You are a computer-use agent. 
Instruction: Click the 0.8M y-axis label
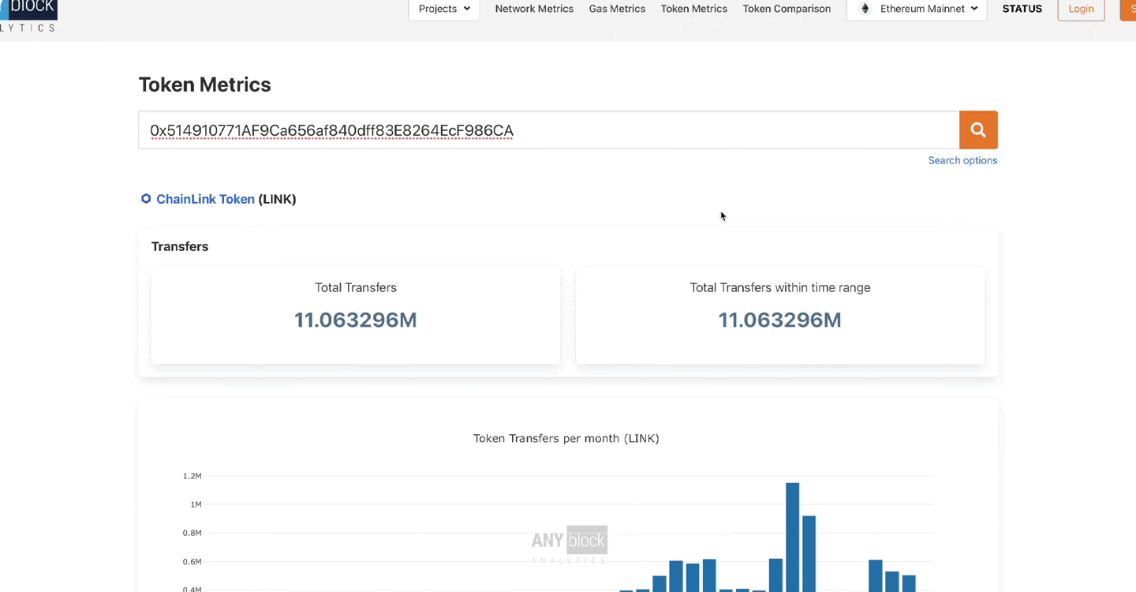(x=192, y=533)
